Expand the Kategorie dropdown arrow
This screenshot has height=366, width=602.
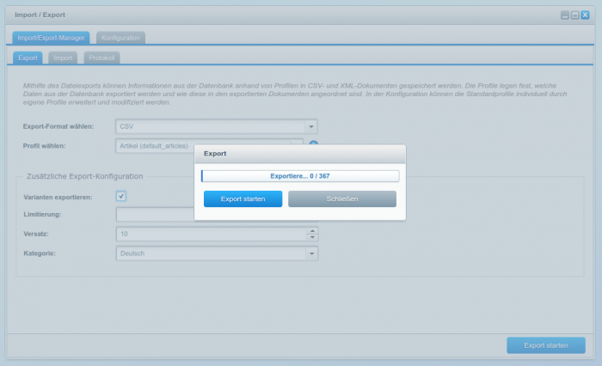click(311, 253)
